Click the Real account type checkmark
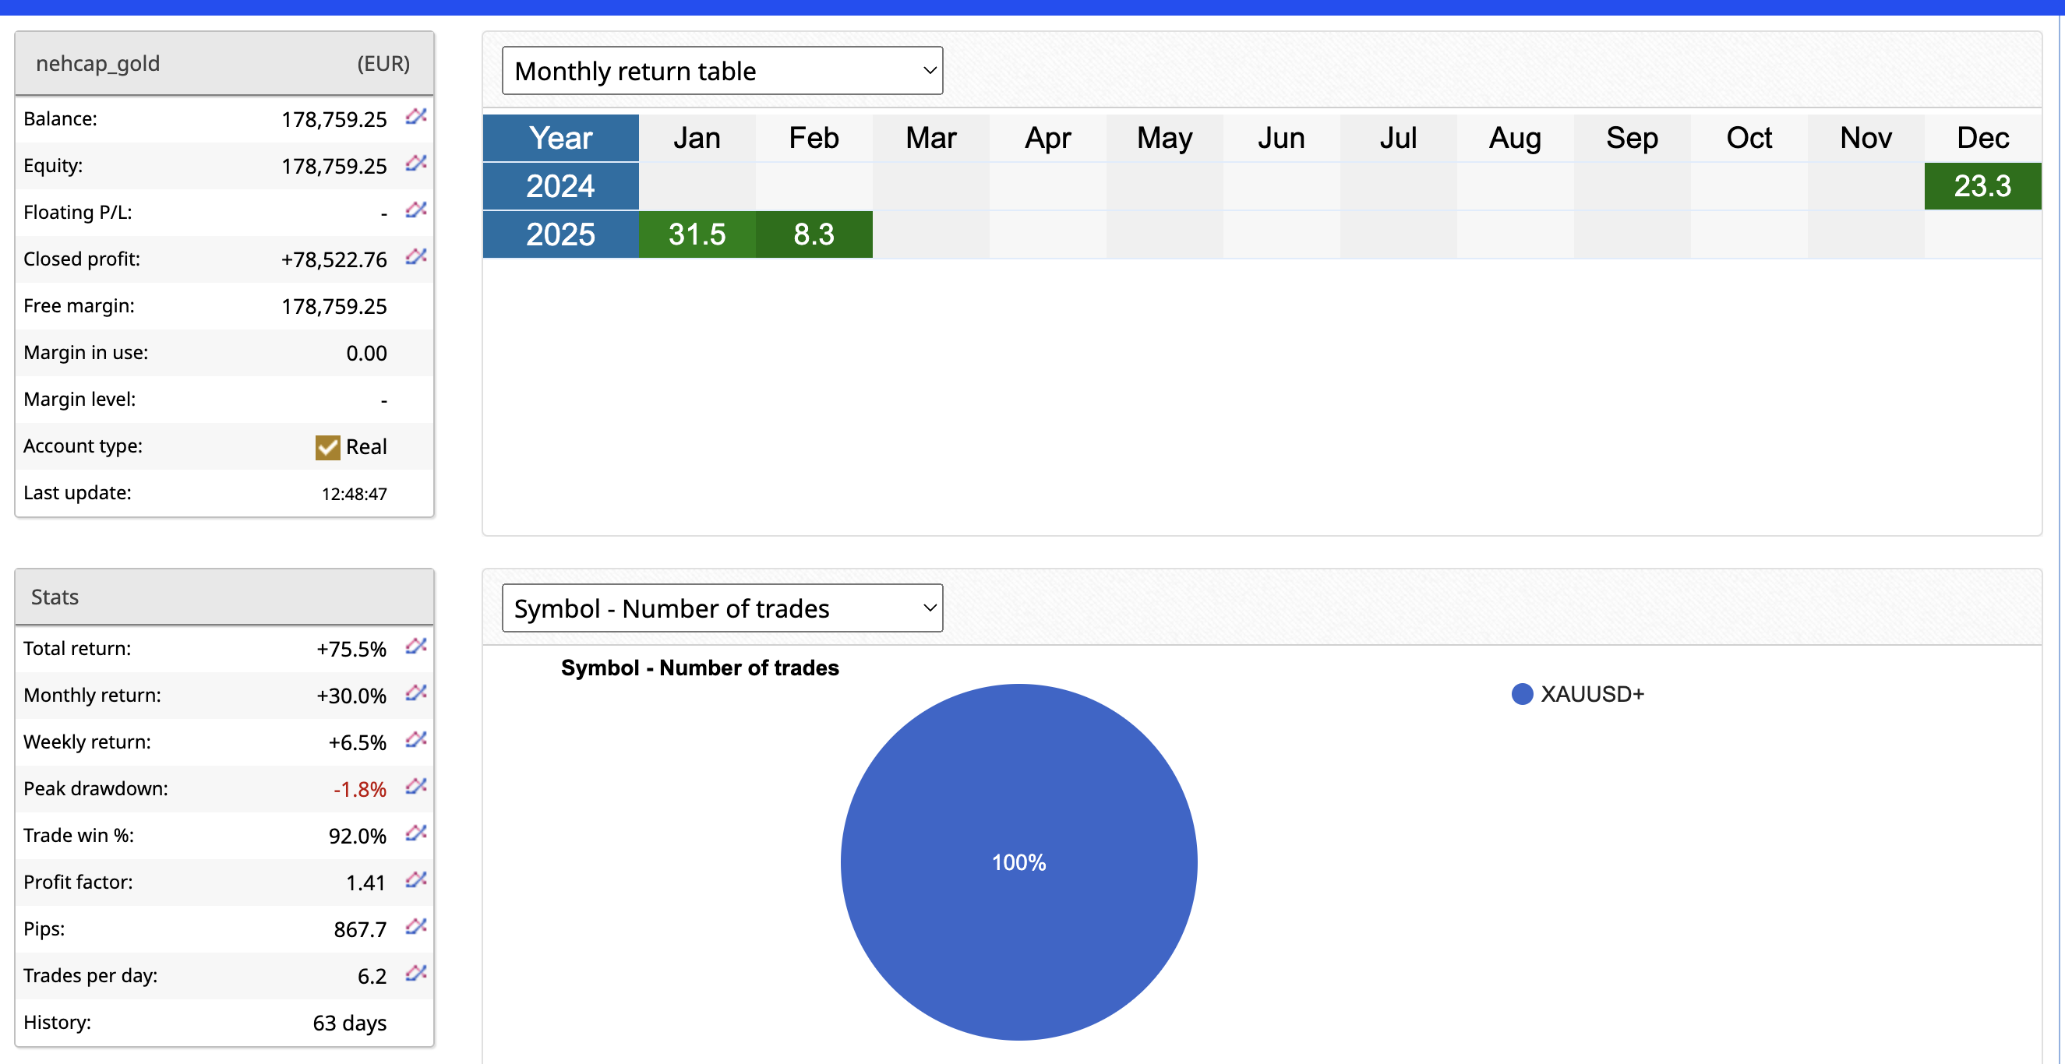Image resolution: width=2065 pixels, height=1064 pixels. click(x=327, y=447)
